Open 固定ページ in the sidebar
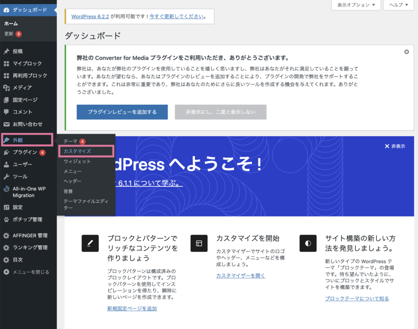Screen dimensions: 418x329 (28, 100)
